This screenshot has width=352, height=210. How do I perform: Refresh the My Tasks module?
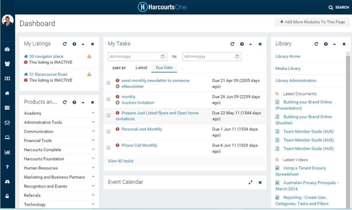(232, 44)
